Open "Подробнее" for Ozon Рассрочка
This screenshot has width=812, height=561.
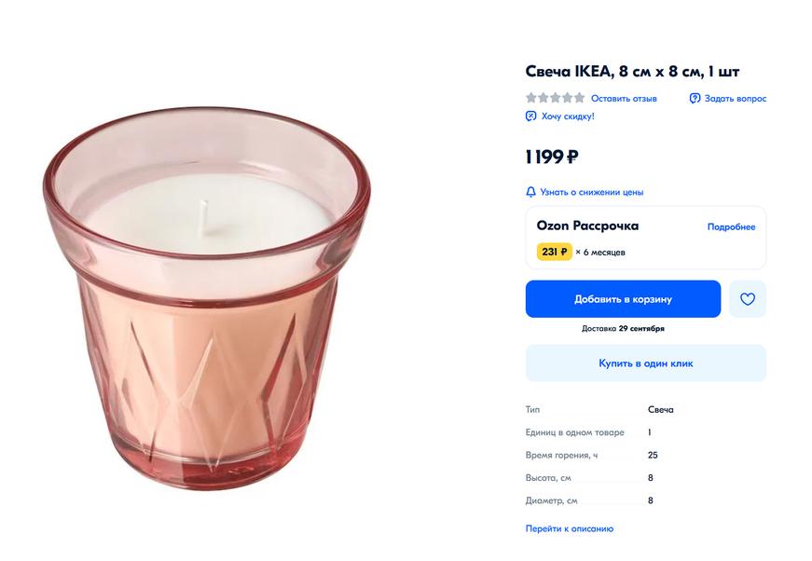pyautogui.click(x=731, y=226)
